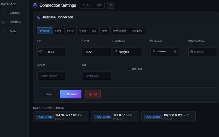Click the Connect gear icon in sidebar
The height and width of the screenshot is (137, 219).
[x=4, y=13]
